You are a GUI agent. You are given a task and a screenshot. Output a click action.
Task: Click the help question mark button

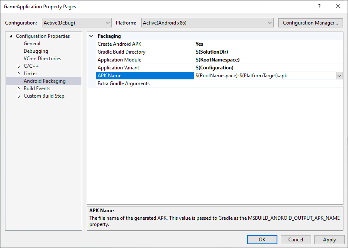[x=319, y=7]
